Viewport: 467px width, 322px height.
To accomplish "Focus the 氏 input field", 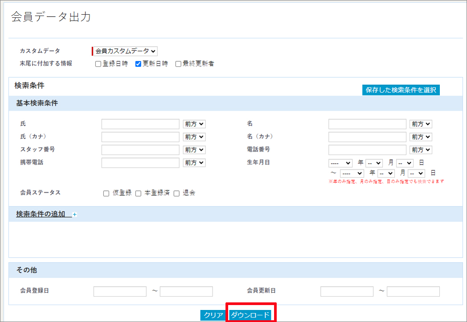I will click(140, 124).
